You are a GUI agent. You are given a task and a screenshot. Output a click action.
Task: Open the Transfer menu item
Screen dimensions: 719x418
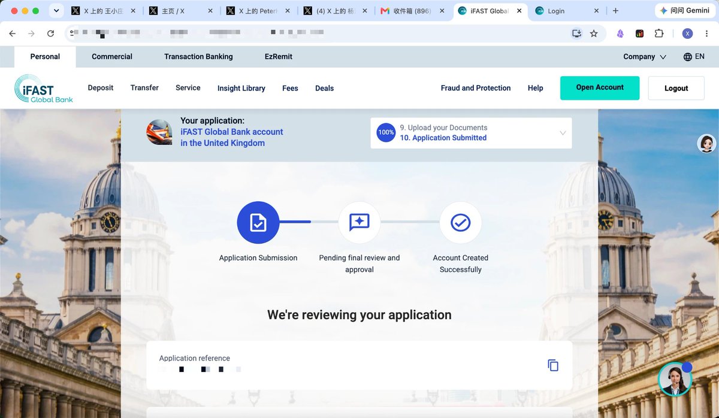click(x=144, y=88)
